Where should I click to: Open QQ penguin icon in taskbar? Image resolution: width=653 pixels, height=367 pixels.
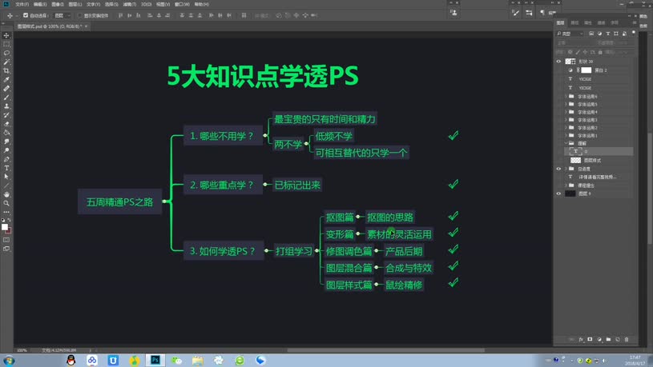tap(71, 361)
